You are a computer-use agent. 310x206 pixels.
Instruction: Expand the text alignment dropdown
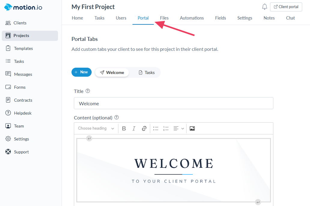[x=179, y=128]
